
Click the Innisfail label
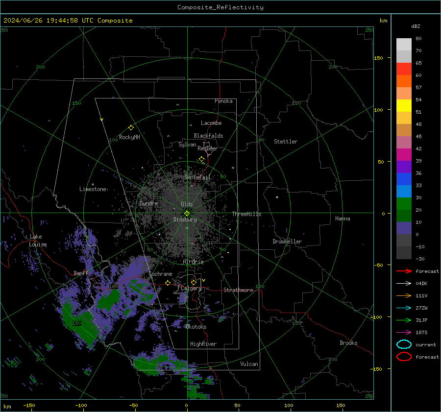[197, 177]
